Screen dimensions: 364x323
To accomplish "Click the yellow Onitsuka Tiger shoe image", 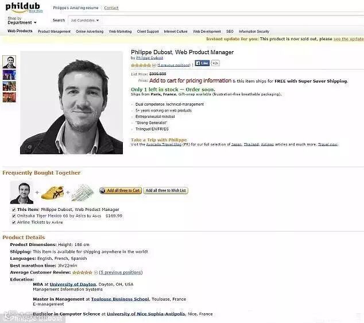I will point(53,192).
